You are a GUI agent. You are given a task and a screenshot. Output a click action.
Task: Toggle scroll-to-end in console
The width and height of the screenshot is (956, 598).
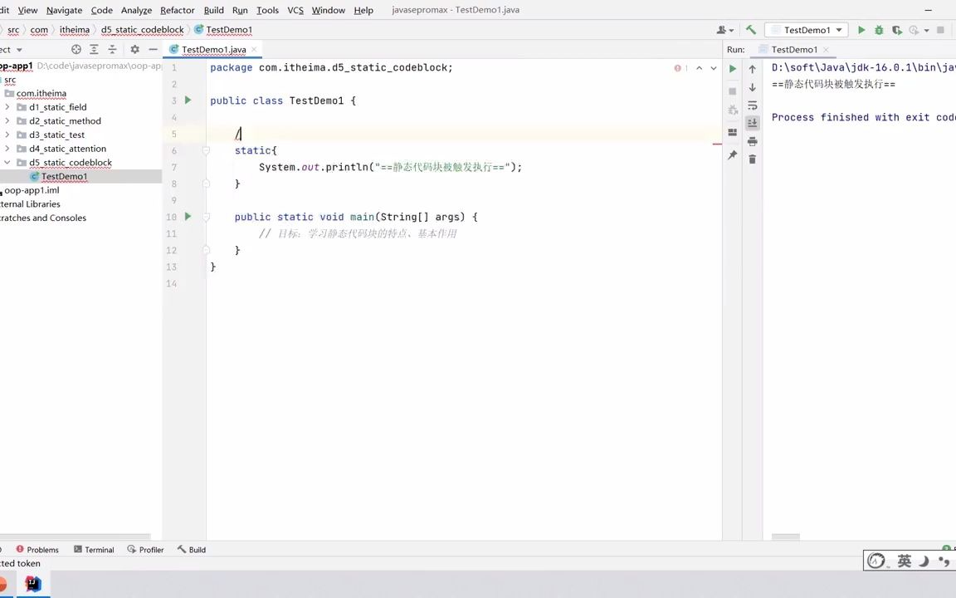(752, 123)
